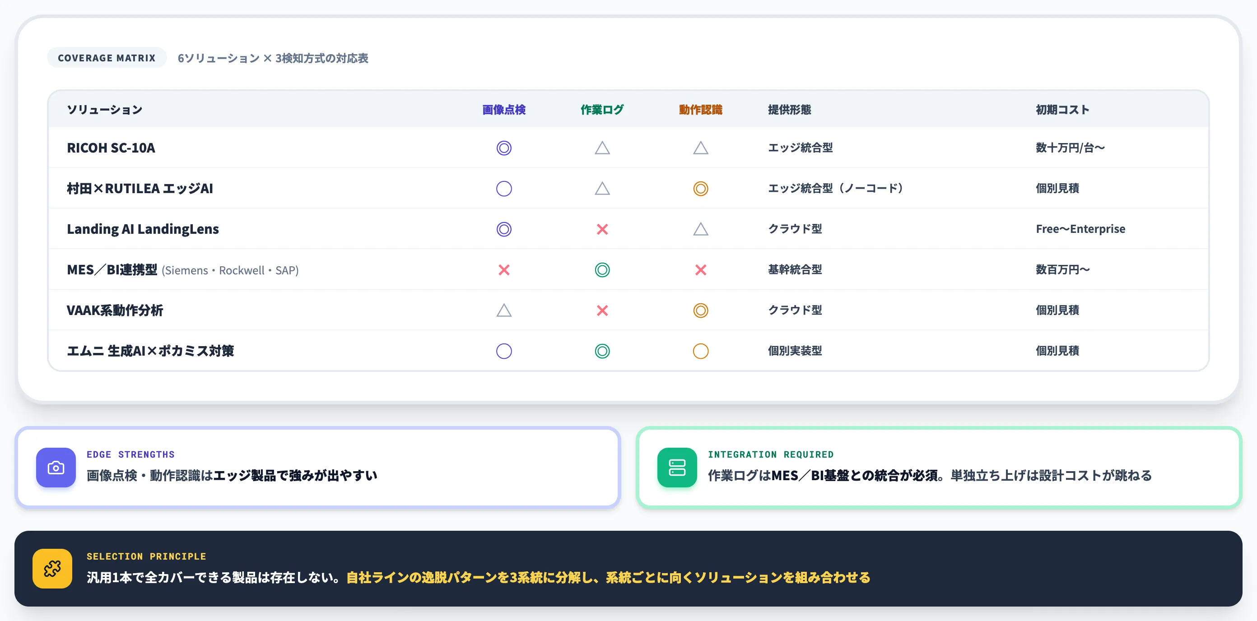1257x621 pixels.
Task: Click VAAK系動作分析 triangle under 画像点検
Action: [x=503, y=310]
